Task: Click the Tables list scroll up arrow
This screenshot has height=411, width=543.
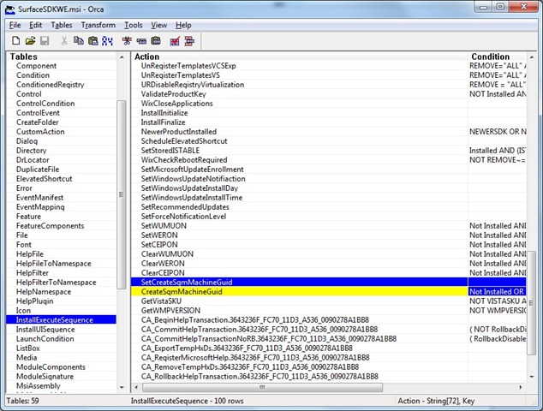Action: (x=122, y=57)
